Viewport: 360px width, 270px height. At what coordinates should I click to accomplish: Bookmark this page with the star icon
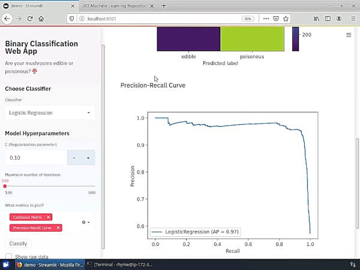coord(286,19)
